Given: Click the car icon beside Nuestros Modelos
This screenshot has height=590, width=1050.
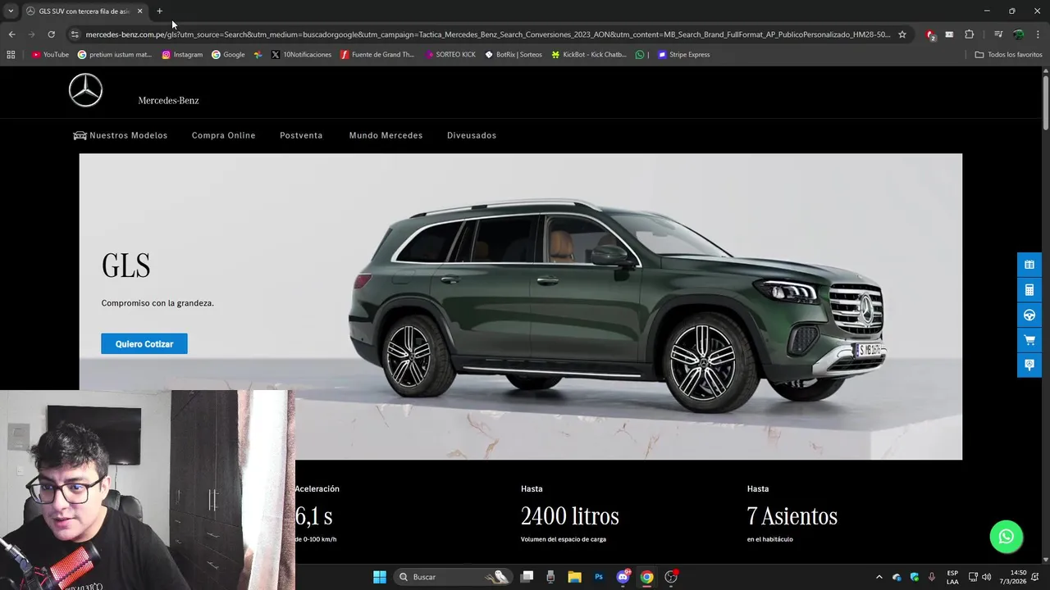Looking at the screenshot, I should click(x=80, y=135).
